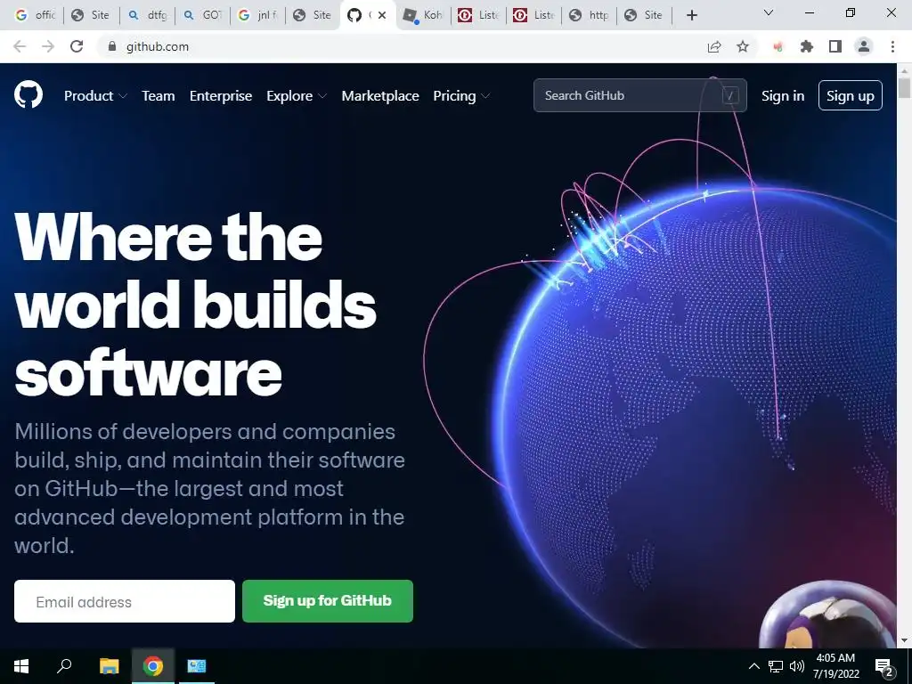Bookmark this page with star icon
This screenshot has height=684, width=912.
point(743,46)
